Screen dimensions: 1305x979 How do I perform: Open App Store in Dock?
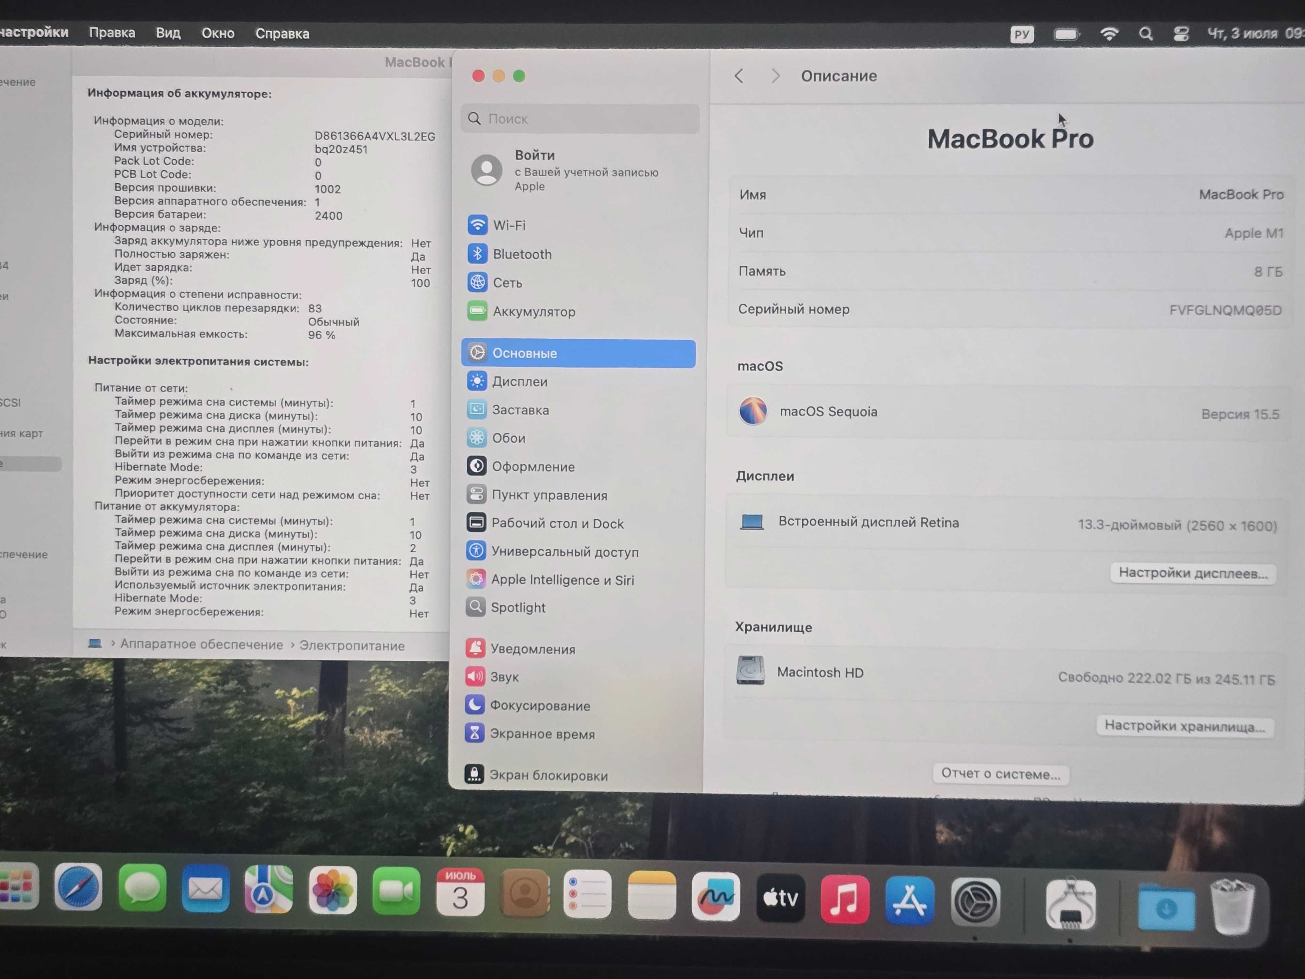pos(910,900)
